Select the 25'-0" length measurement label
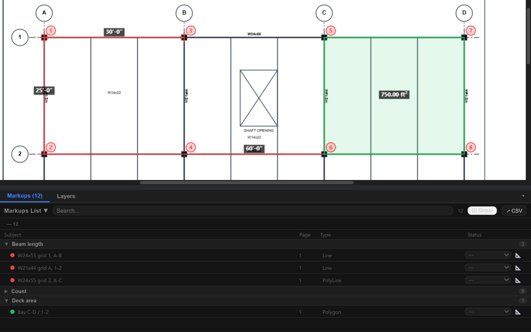Image resolution: width=531 pixels, height=332 pixels. click(44, 90)
